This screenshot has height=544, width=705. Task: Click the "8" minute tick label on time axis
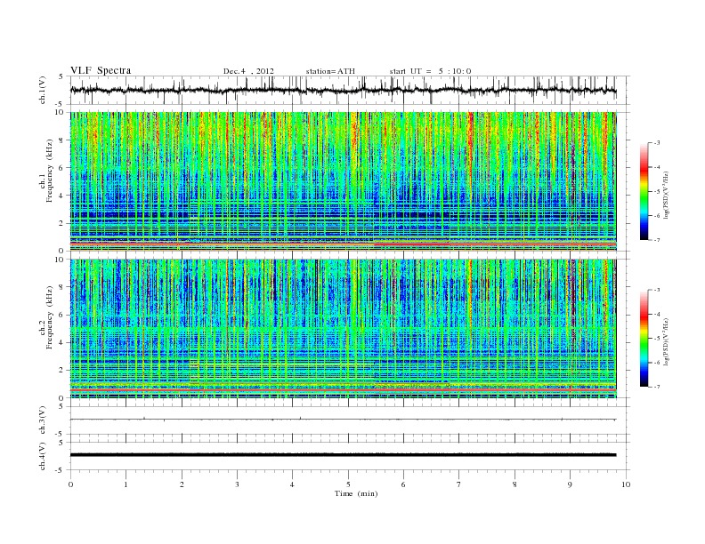coord(515,484)
